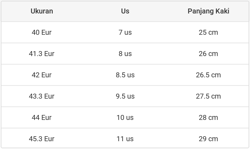Click the 8 us cell
This screenshot has width=250, height=149.
[125, 54]
